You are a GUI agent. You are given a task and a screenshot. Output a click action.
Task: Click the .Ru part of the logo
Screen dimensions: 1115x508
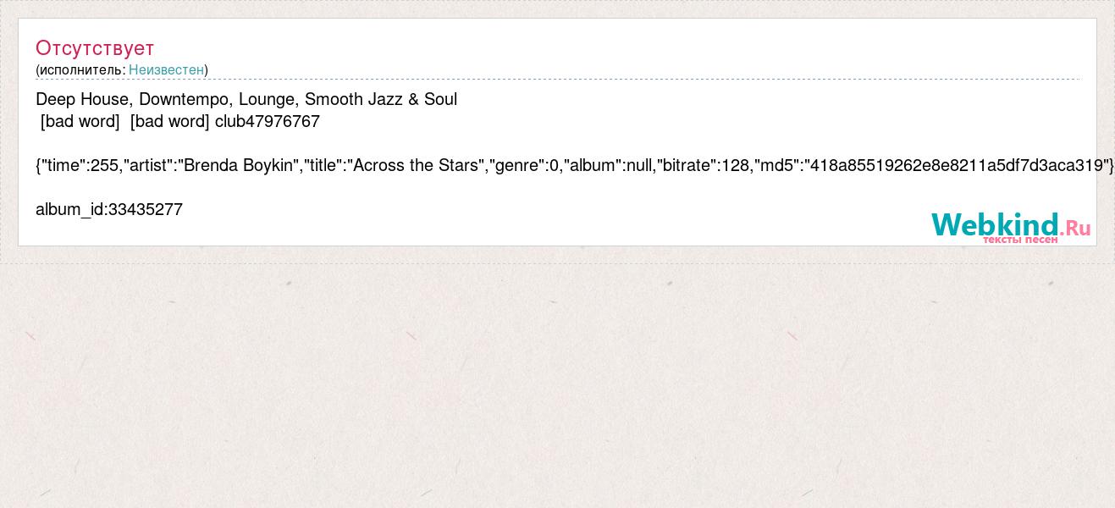(1075, 228)
